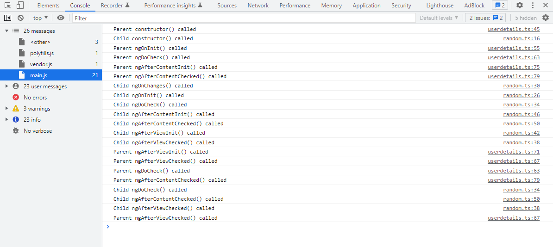The image size is (553, 247).
Task: Open the Memory tab
Action: (332, 6)
